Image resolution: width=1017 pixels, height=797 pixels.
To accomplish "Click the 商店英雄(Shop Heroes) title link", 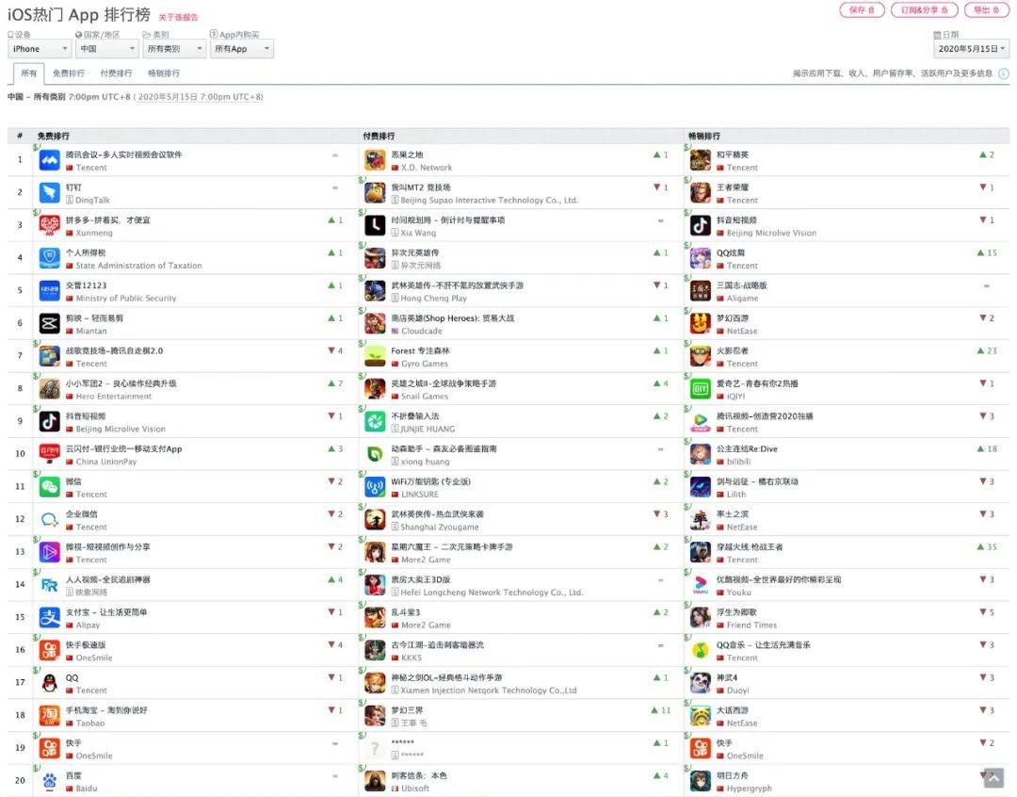I will [452, 318].
